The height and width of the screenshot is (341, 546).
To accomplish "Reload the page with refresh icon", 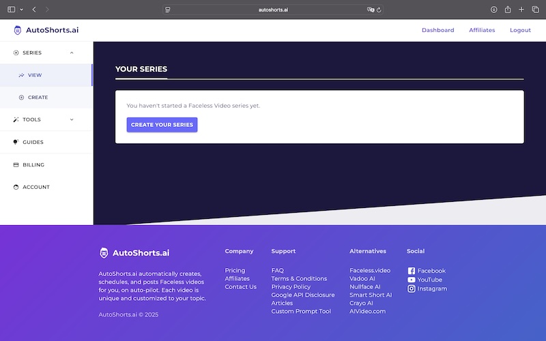I will 379,10.
